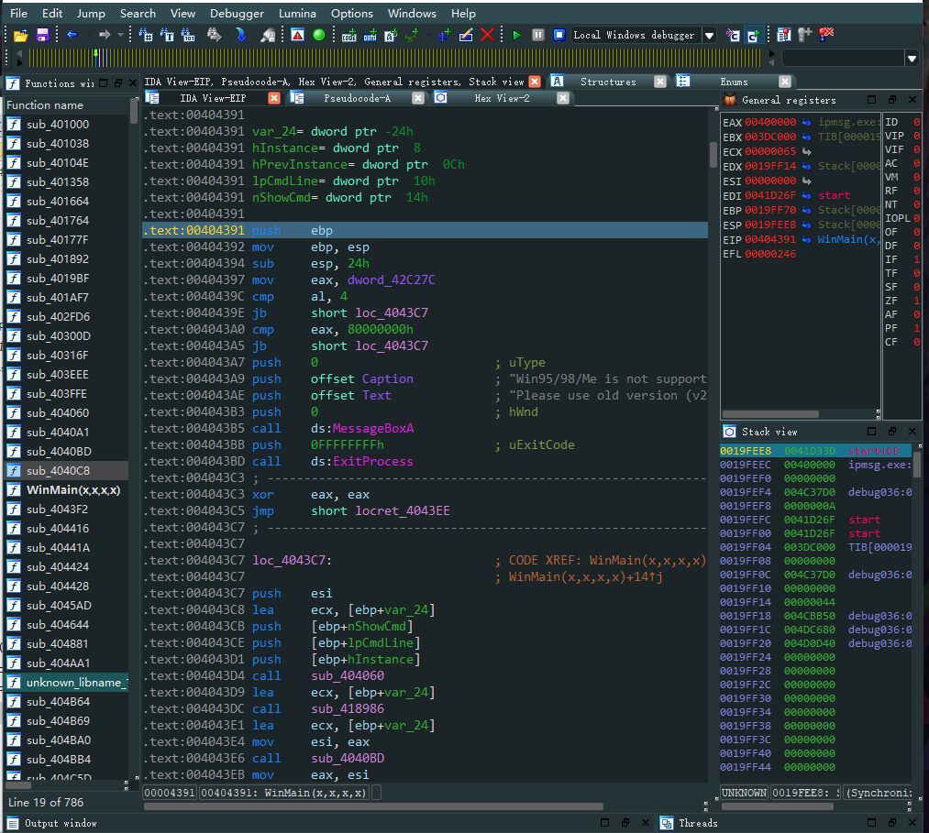Expand the navigation band dropdown arrow
The height and width of the screenshot is (833, 929).
[912, 59]
